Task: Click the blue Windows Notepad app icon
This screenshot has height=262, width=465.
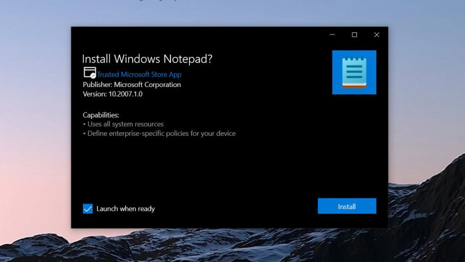Action: (354, 72)
